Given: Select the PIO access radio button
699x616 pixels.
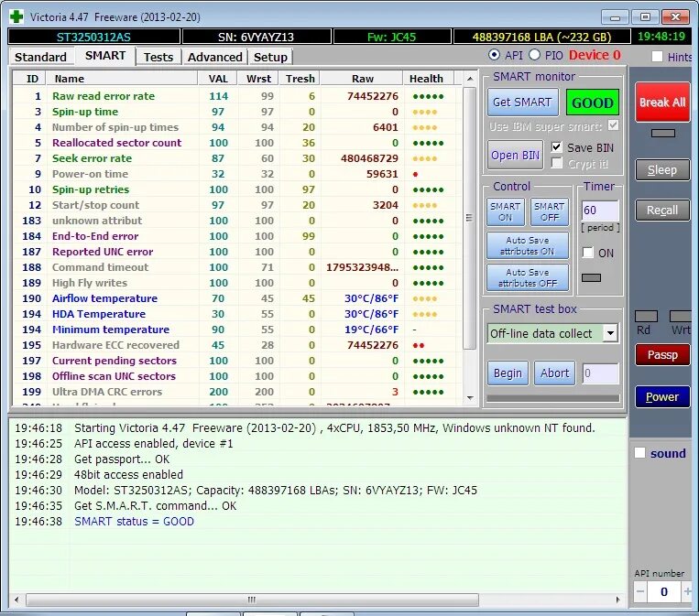Looking at the screenshot, I should (x=534, y=55).
